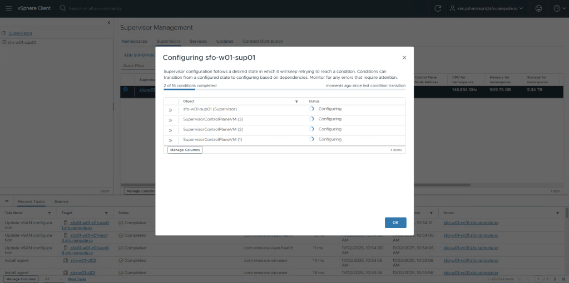Expand SupervisorControlPlaneVM (2) row details
569x283 pixels.
tap(171, 130)
